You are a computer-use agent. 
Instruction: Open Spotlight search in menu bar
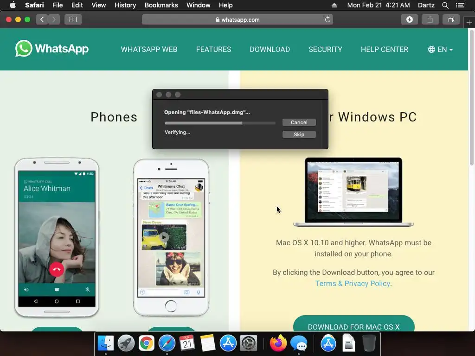[x=445, y=5]
